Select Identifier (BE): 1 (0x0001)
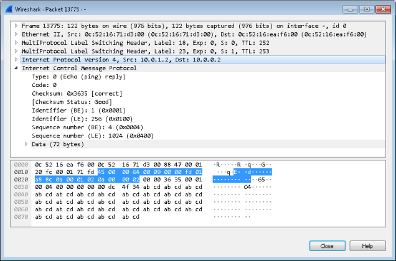Screen dimensions: 396x261 (78, 110)
